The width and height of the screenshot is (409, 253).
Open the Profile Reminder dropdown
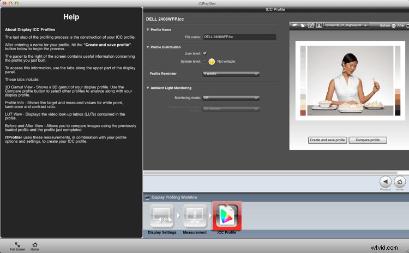pyautogui.click(x=231, y=74)
